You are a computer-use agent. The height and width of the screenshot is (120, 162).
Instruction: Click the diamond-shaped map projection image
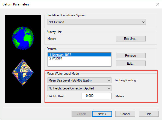(23, 72)
